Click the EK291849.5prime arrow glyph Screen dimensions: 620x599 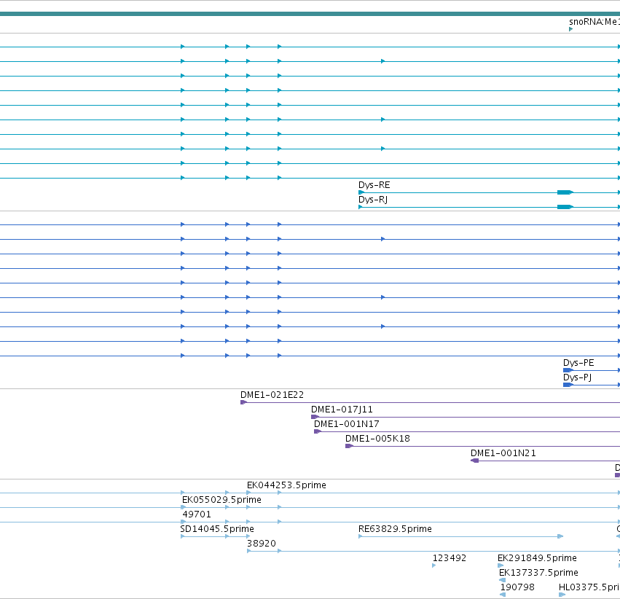coord(501,565)
